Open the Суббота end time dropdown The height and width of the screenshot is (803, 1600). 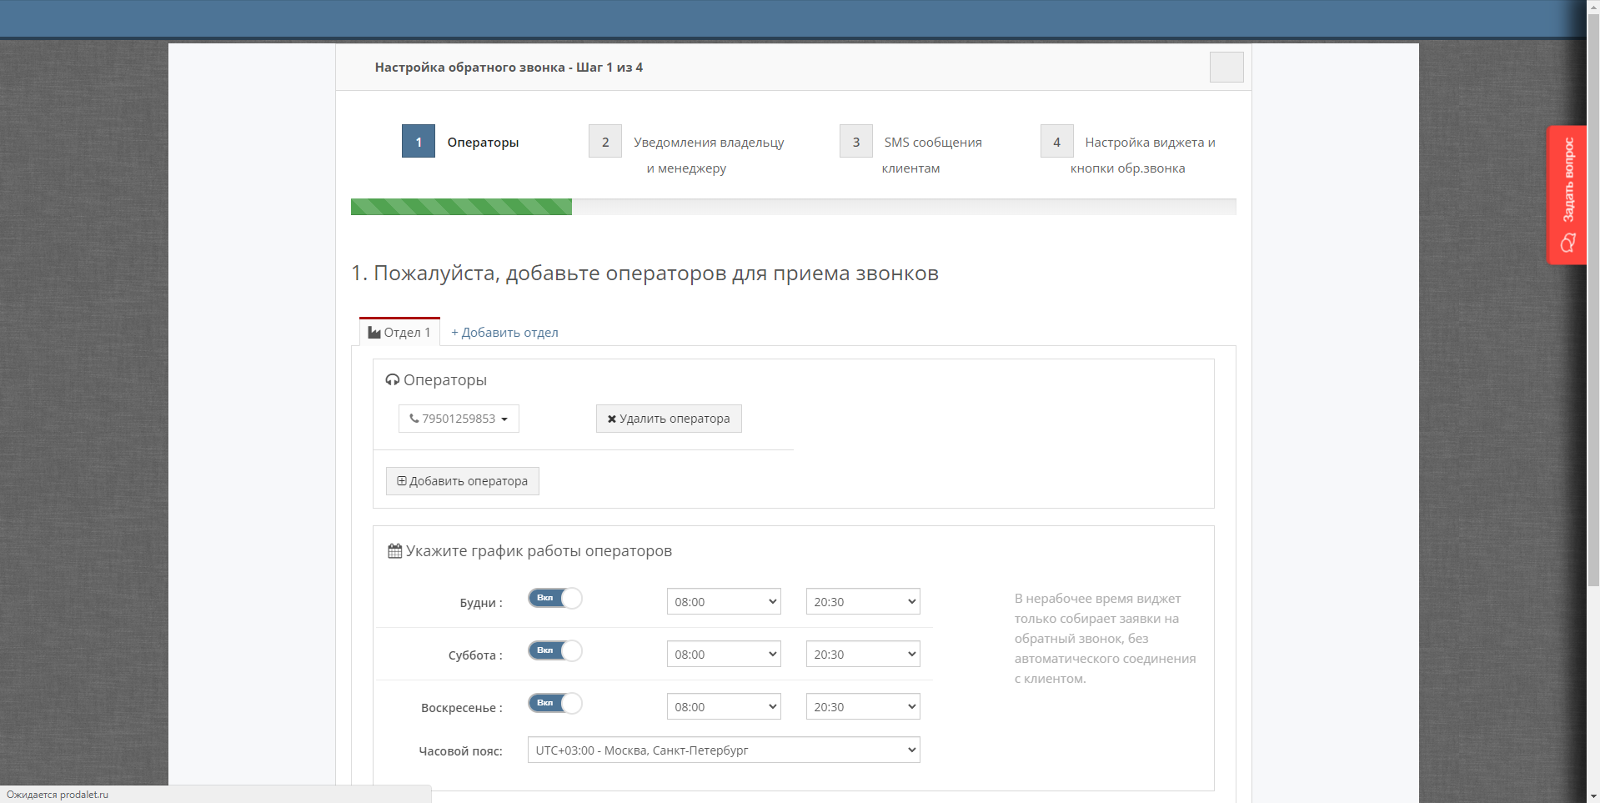tap(863, 655)
